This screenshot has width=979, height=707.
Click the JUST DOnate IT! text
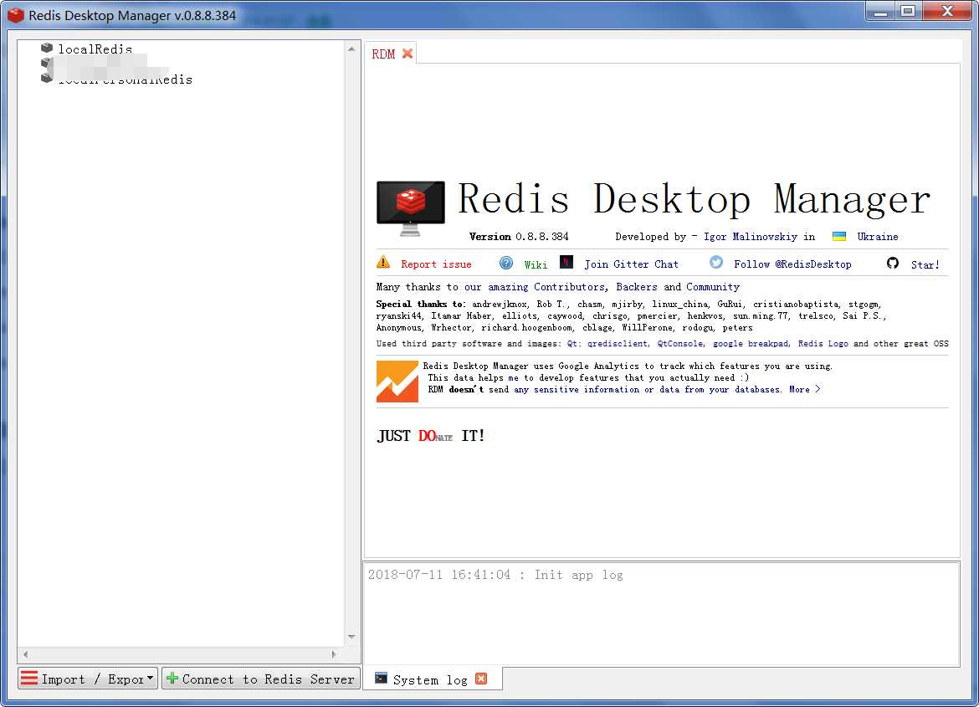click(x=430, y=436)
